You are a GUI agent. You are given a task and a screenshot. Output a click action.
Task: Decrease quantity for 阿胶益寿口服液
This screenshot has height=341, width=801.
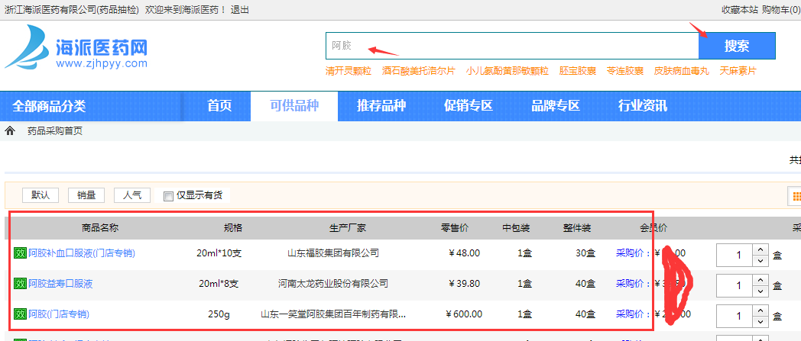[760, 291]
